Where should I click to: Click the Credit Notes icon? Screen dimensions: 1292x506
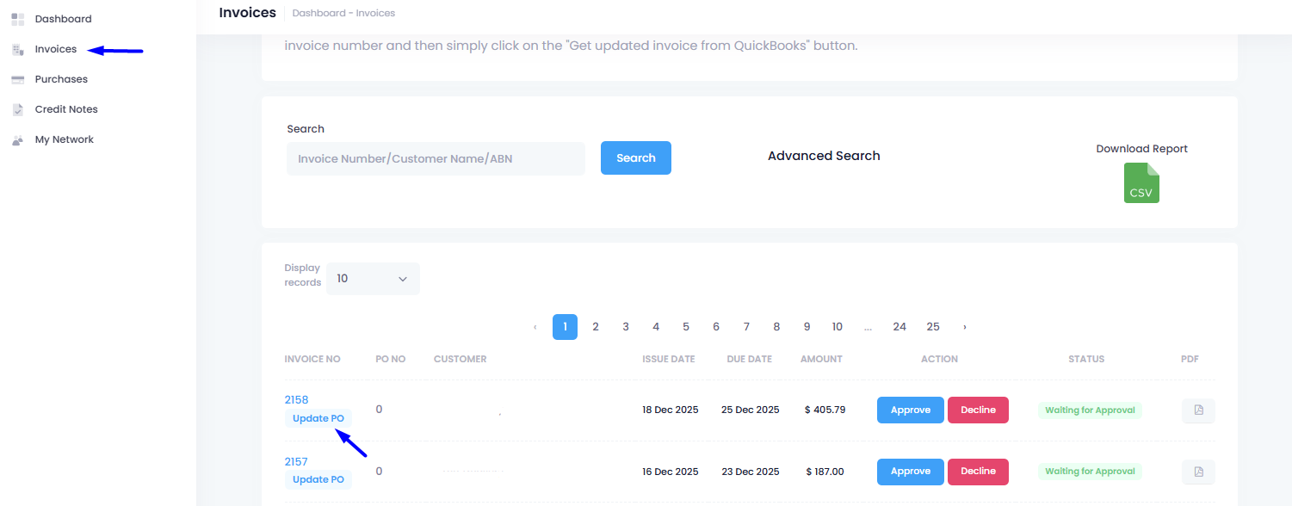tap(17, 109)
